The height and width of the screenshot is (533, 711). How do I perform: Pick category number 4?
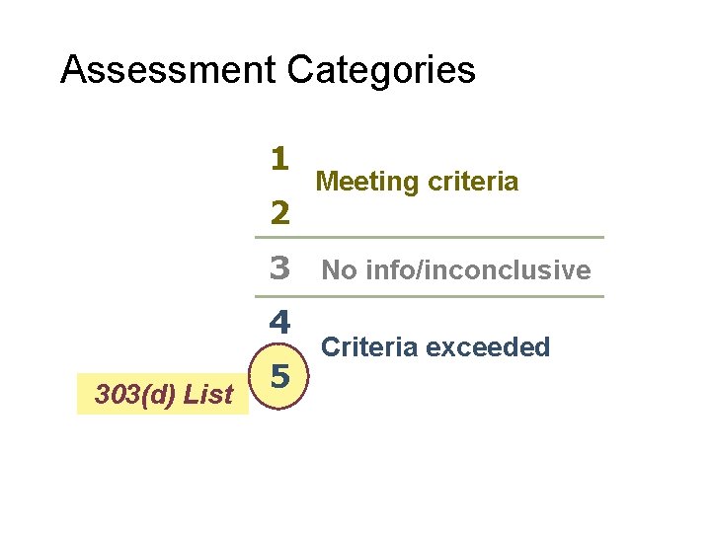(279, 323)
